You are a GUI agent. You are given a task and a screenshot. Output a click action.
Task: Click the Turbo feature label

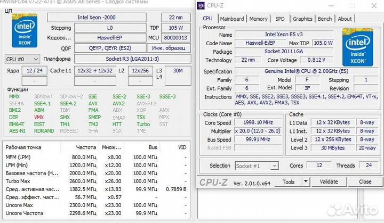point(143,124)
